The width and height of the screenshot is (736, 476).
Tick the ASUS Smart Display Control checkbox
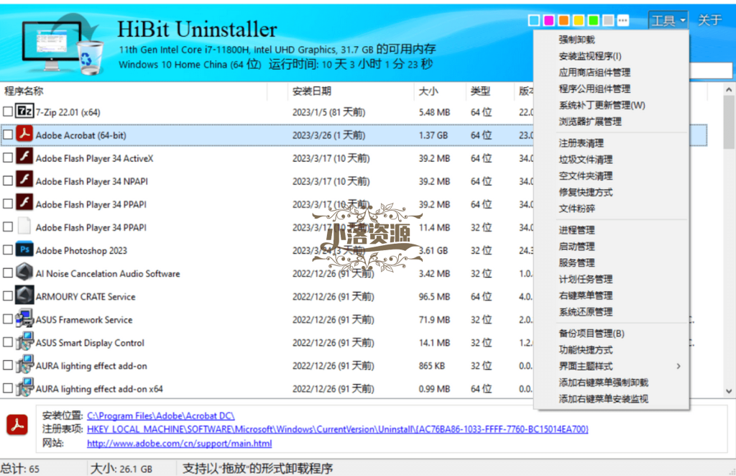7,342
